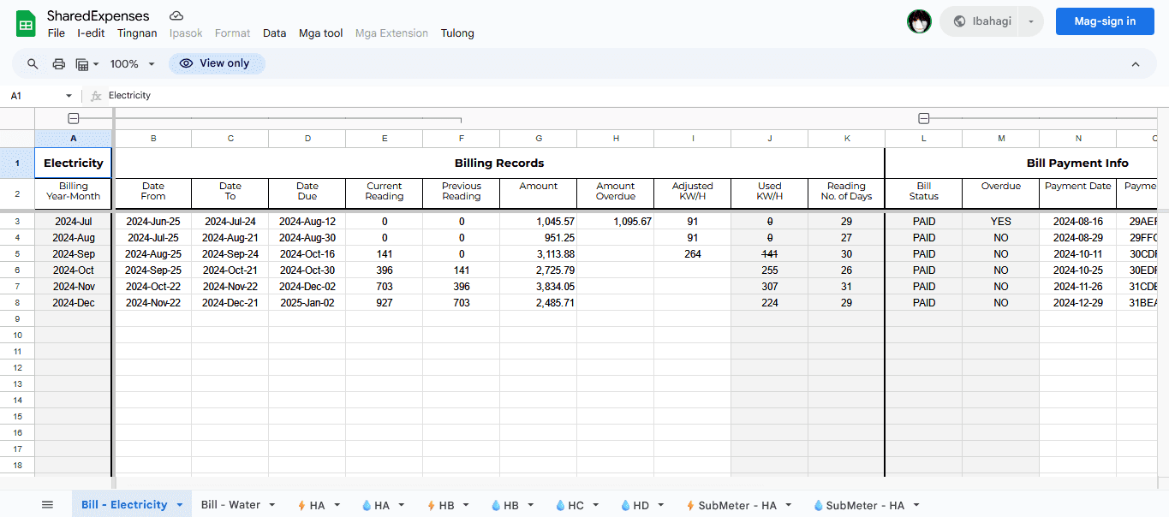
Task: Open the Data menu
Action: [x=274, y=33]
